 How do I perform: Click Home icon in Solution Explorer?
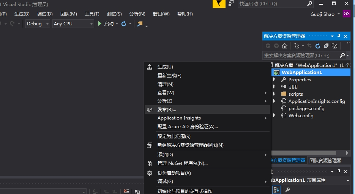click(x=285, y=46)
